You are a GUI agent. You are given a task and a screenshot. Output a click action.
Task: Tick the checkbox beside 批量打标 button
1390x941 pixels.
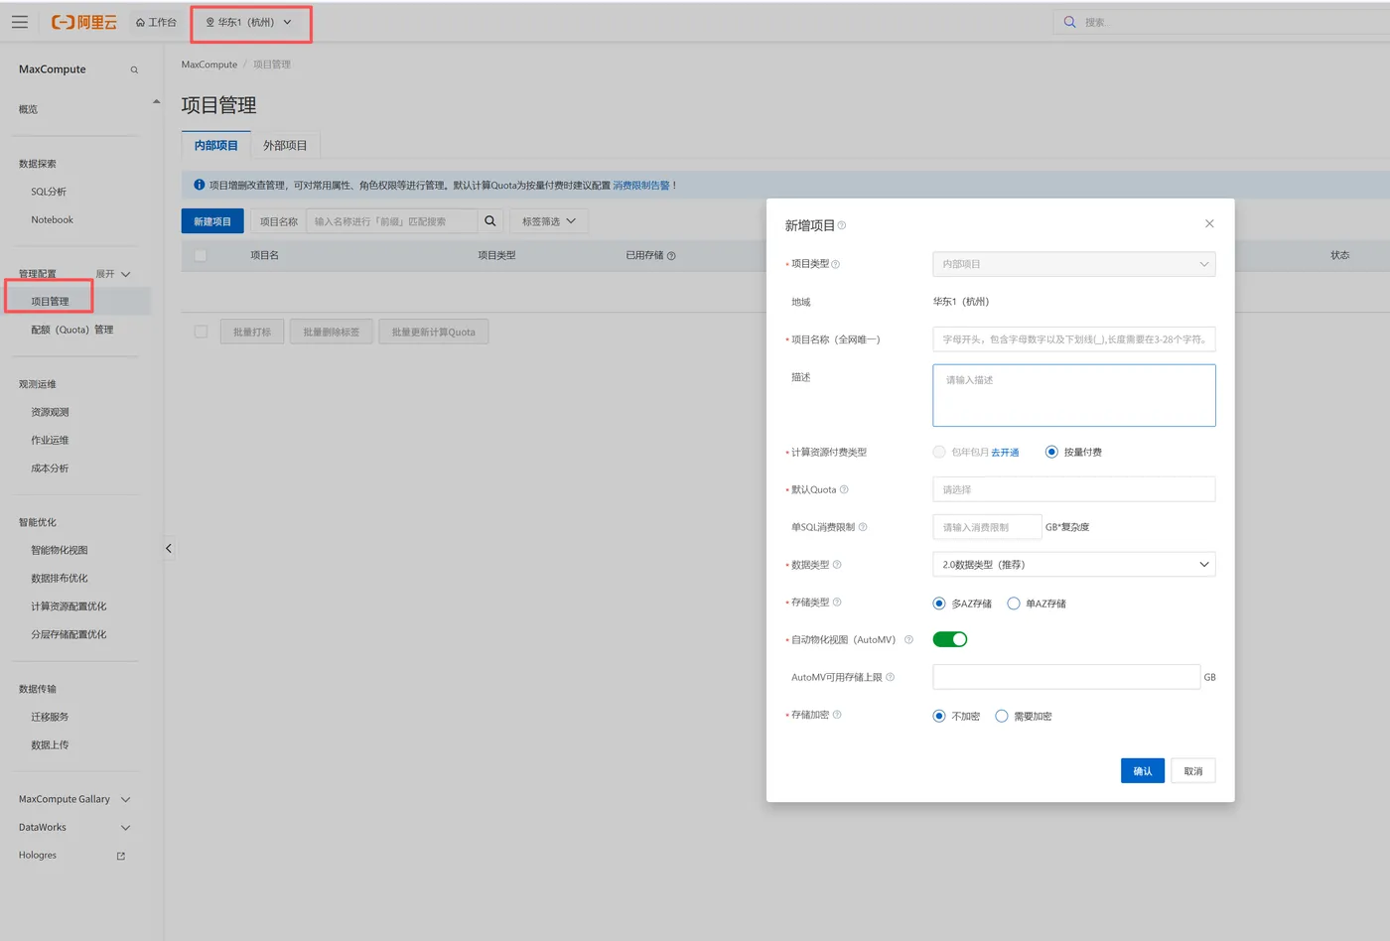201,332
